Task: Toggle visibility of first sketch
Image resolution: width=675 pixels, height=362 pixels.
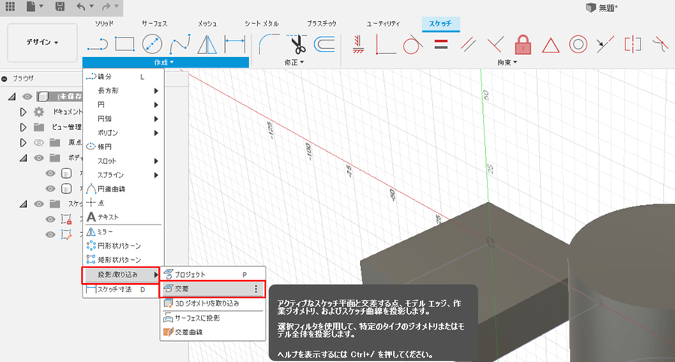Action: 50,219
